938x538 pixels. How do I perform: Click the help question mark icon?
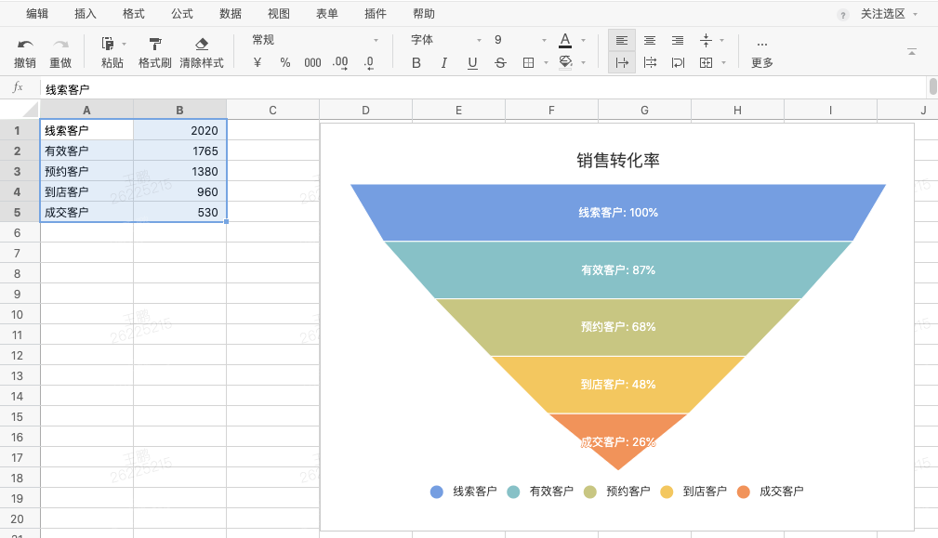coord(843,15)
